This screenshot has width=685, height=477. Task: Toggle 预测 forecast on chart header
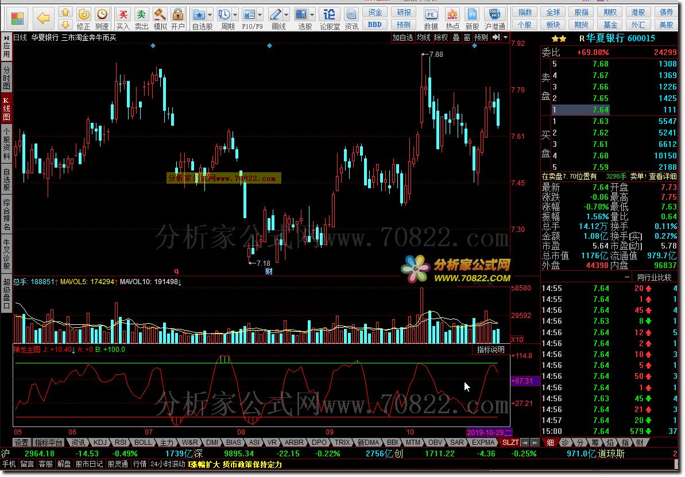481,37
